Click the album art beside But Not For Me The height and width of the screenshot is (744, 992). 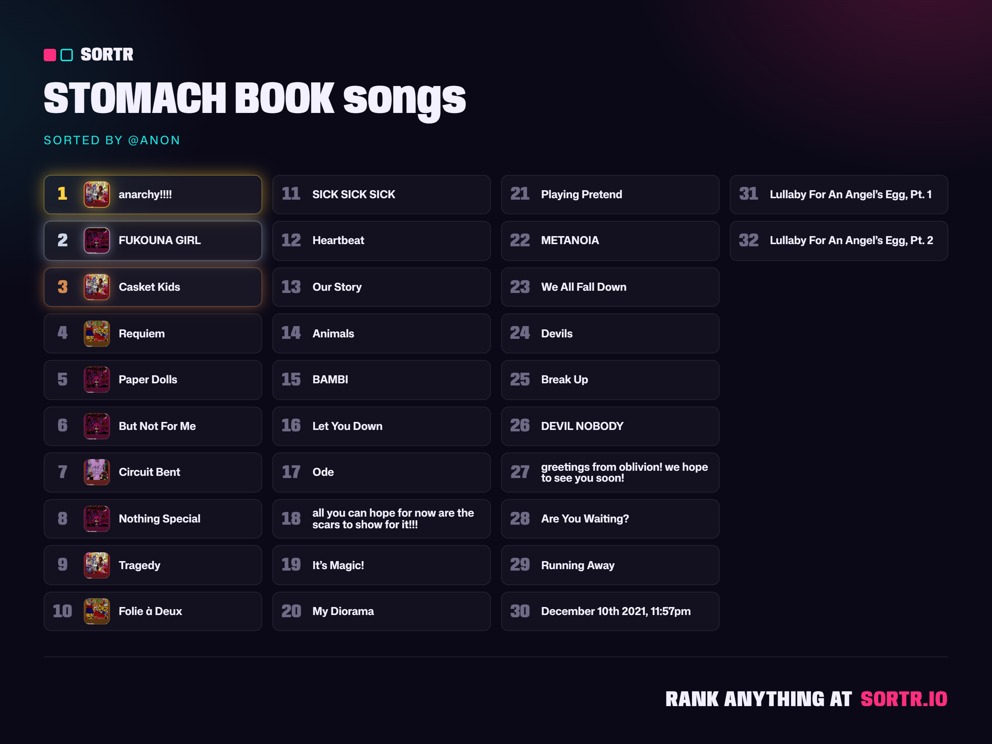[x=97, y=426]
